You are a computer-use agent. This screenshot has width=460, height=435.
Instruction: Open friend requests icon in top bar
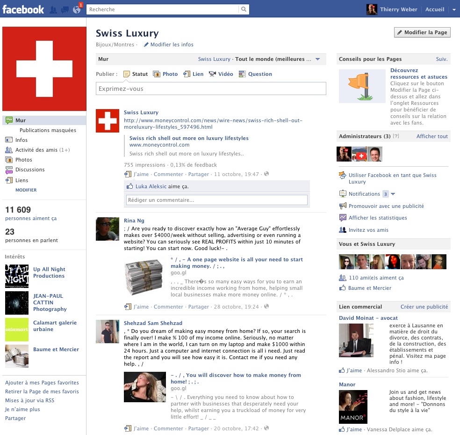coord(53,10)
